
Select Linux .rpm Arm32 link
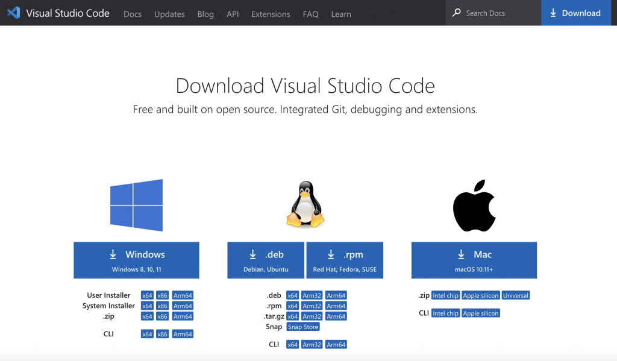312,306
